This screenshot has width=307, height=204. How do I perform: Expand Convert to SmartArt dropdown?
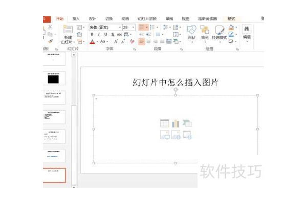180,41
